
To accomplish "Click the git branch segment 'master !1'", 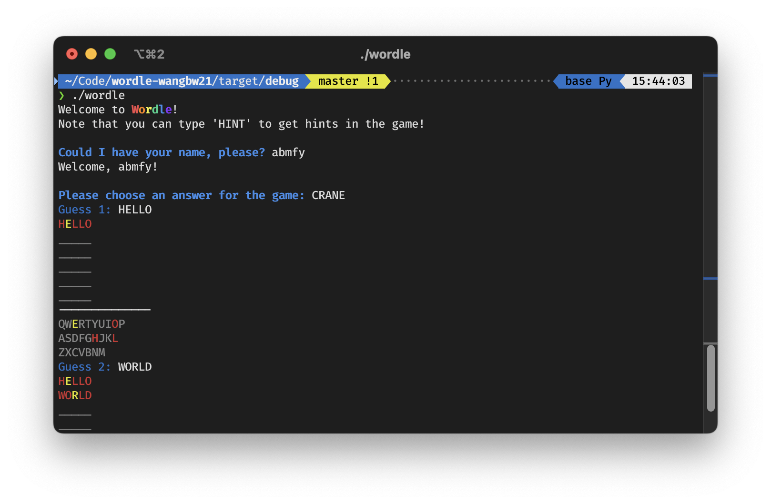I will [x=348, y=81].
